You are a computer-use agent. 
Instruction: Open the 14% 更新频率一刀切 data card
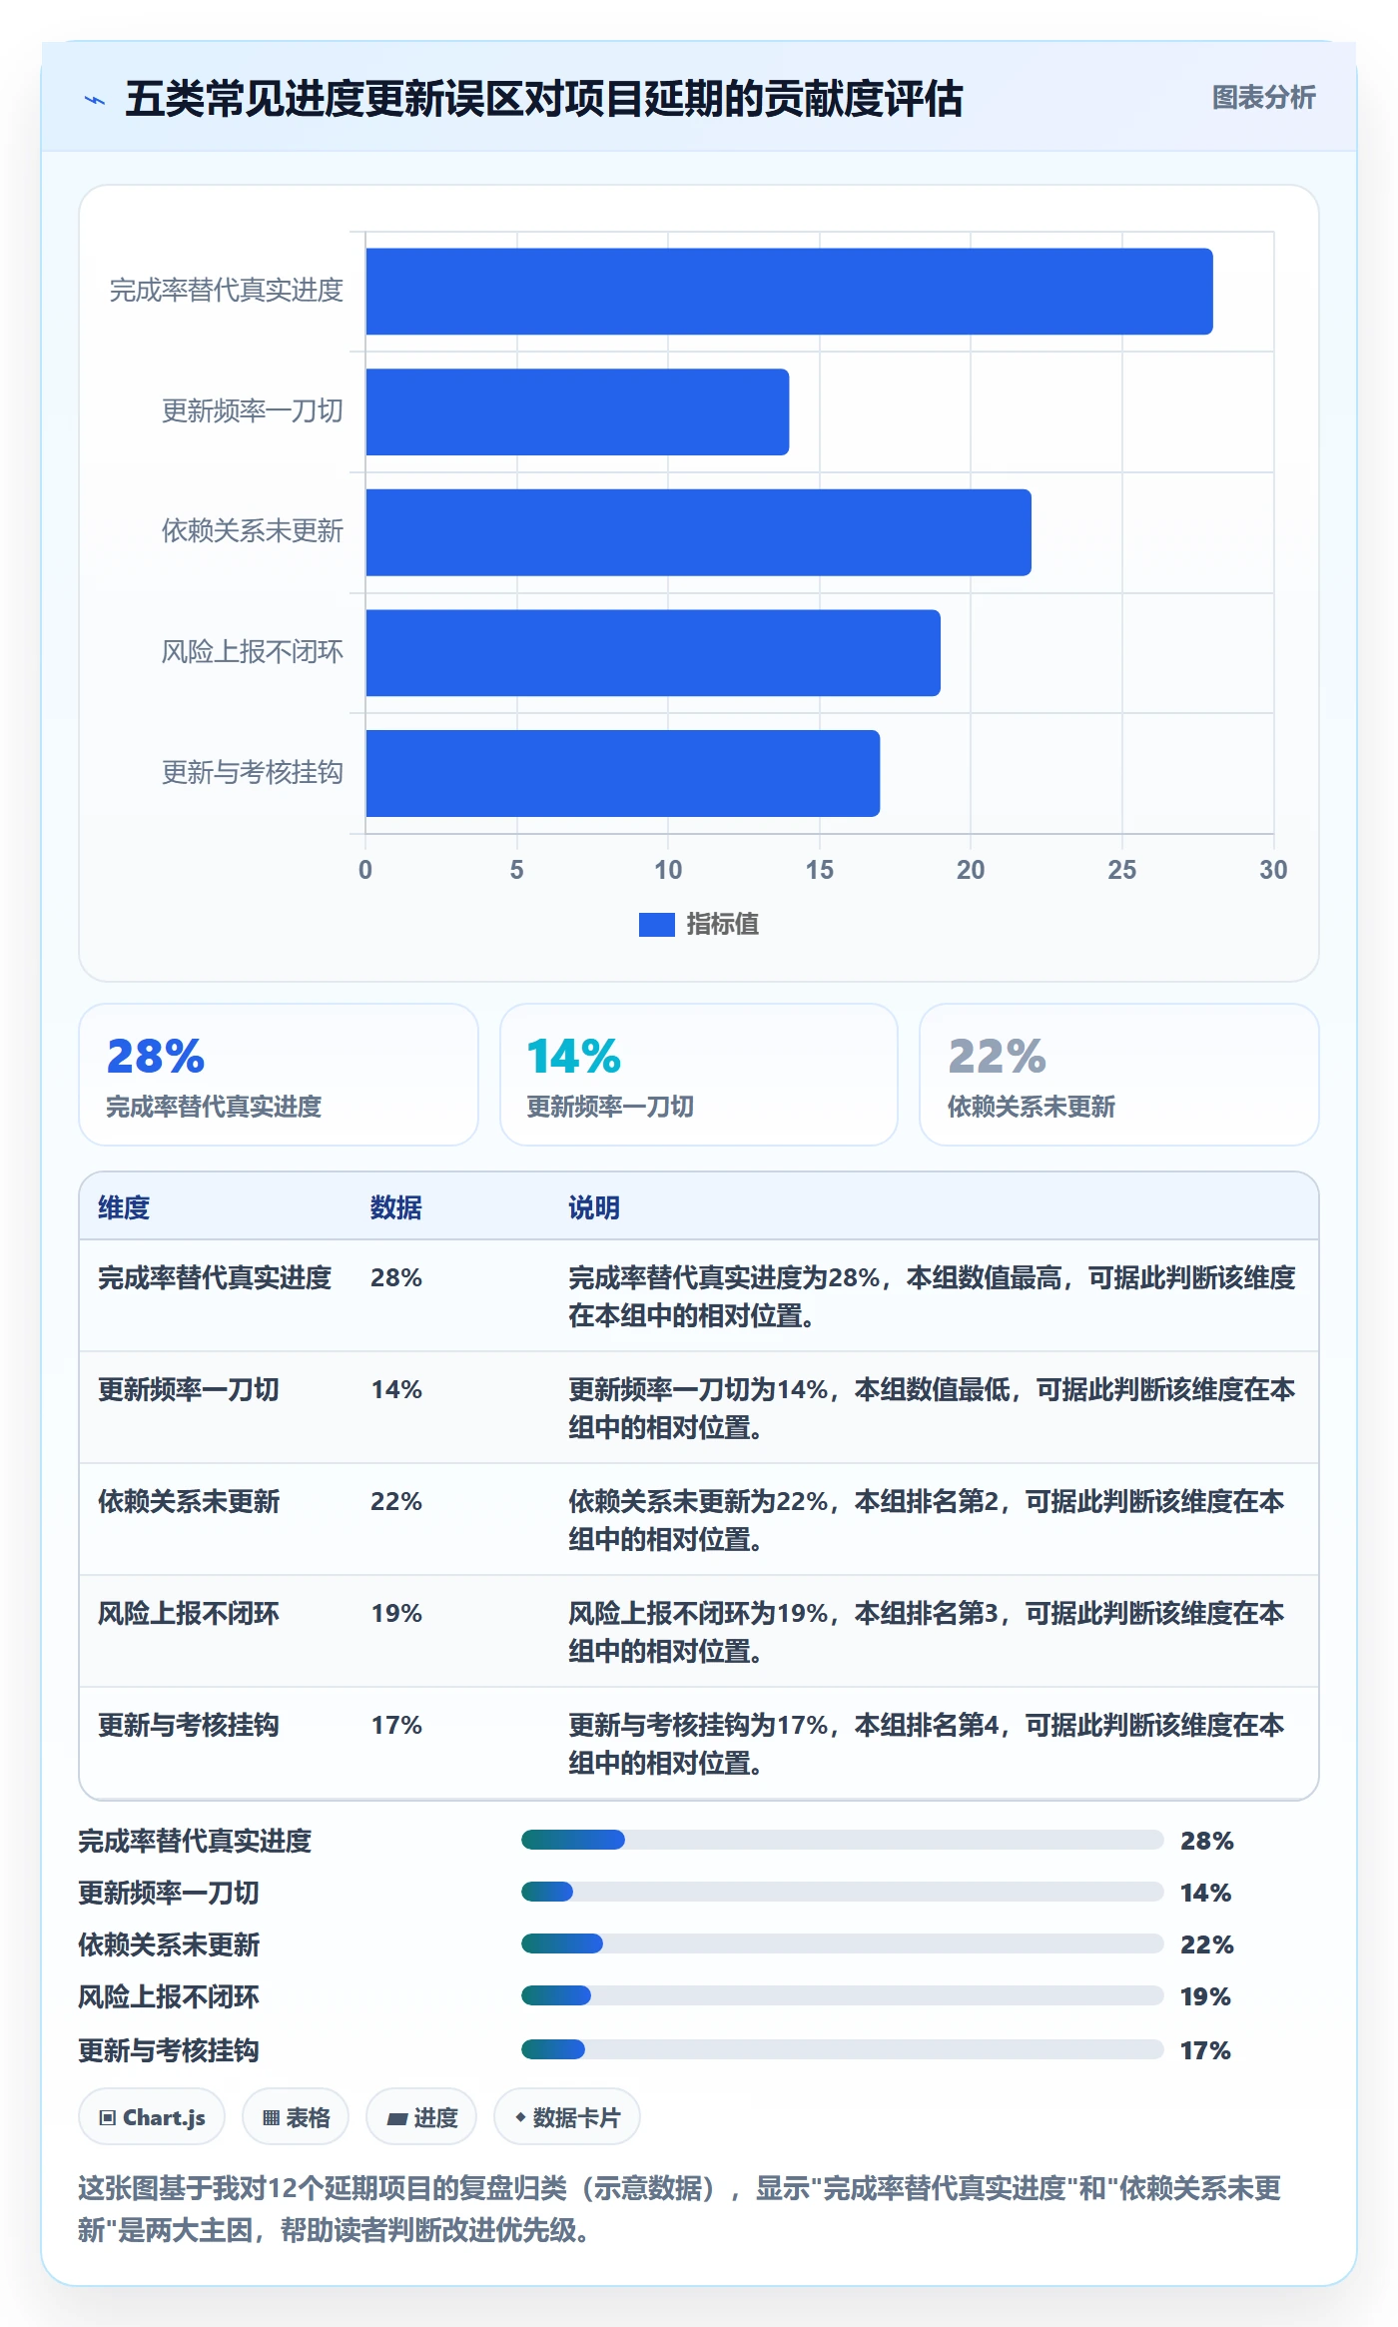coord(699,1075)
